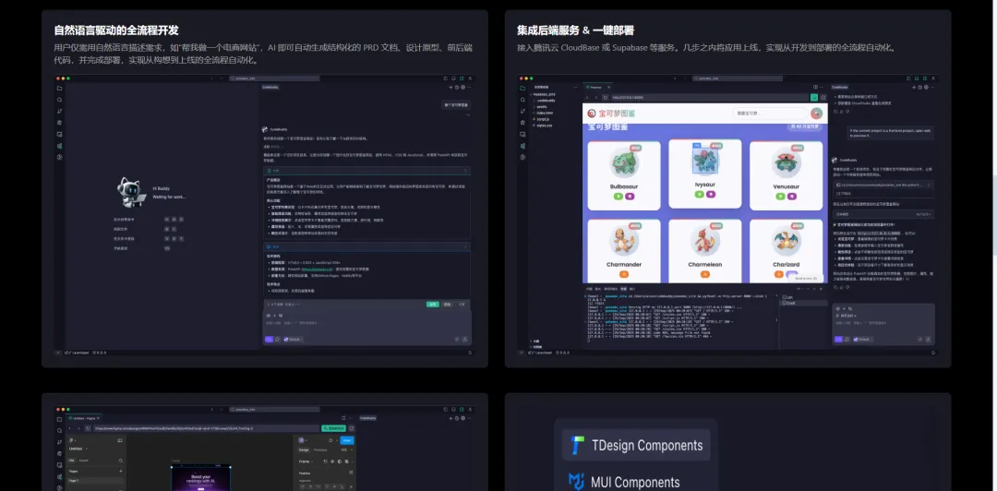Select Bulbasaur card in preview

pyautogui.click(x=624, y=175)
